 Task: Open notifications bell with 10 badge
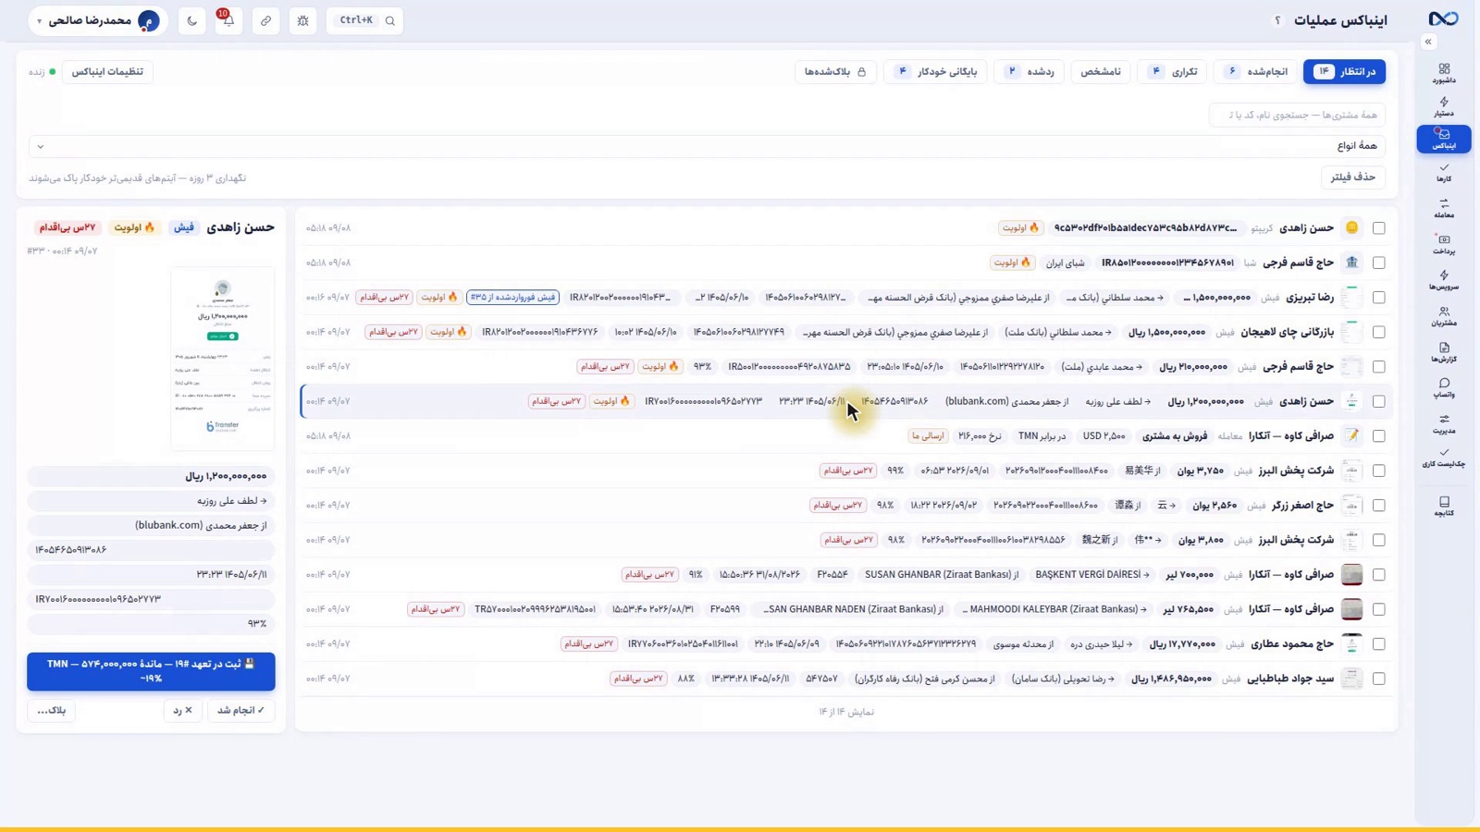coord(228,20)
